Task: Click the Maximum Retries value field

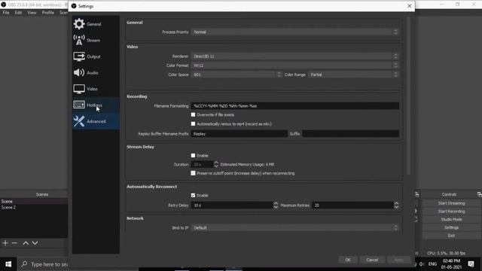Action: [352, 206]
